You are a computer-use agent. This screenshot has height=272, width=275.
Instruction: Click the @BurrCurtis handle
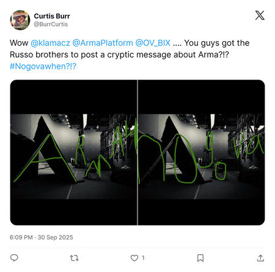click(x=51, y=25)
